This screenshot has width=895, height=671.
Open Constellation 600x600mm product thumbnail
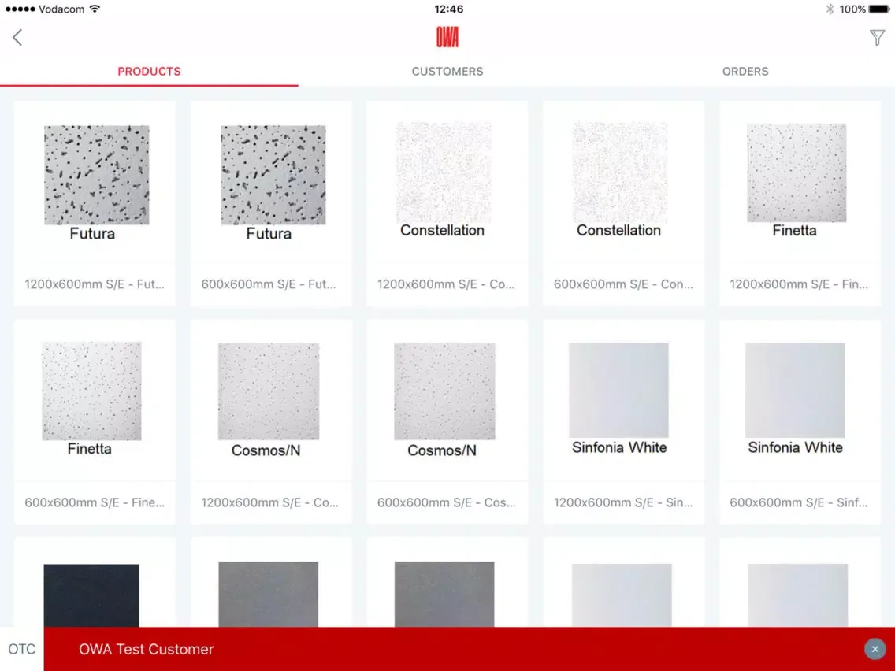(620, 172)
